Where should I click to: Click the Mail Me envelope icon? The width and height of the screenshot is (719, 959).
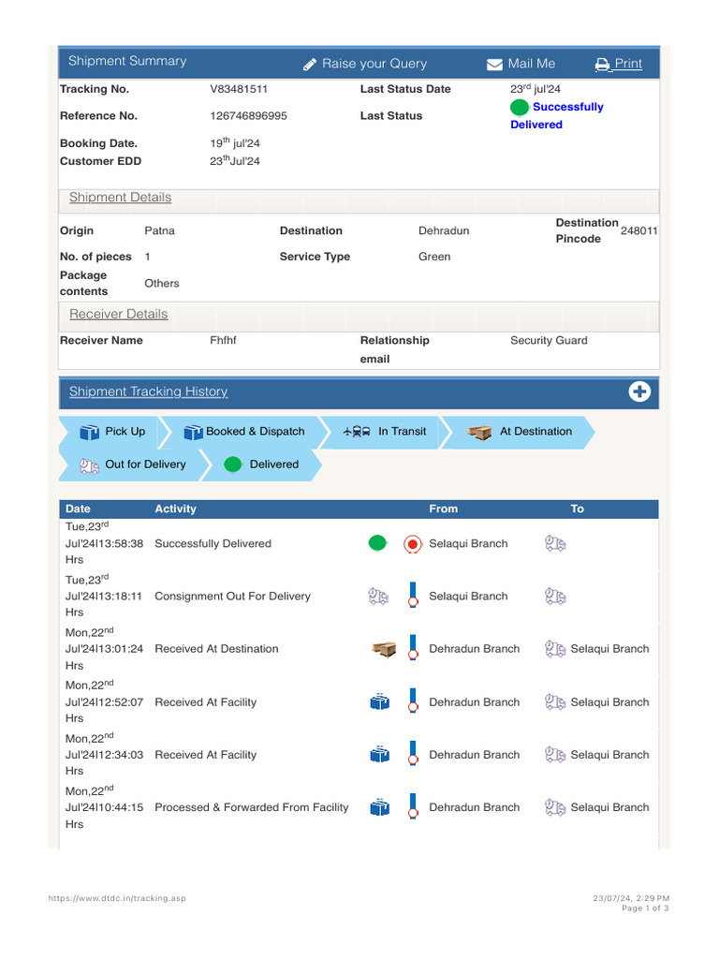pos(494,65)
